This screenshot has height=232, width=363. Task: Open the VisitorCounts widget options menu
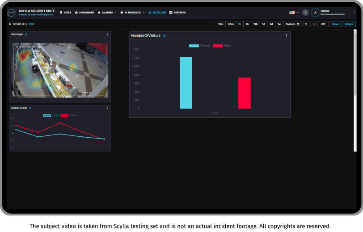pyautogui.click(x=107, y=108)
